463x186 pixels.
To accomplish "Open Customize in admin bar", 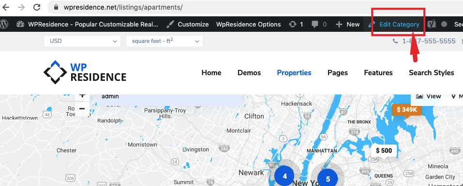I will click(x=187, y=25).
